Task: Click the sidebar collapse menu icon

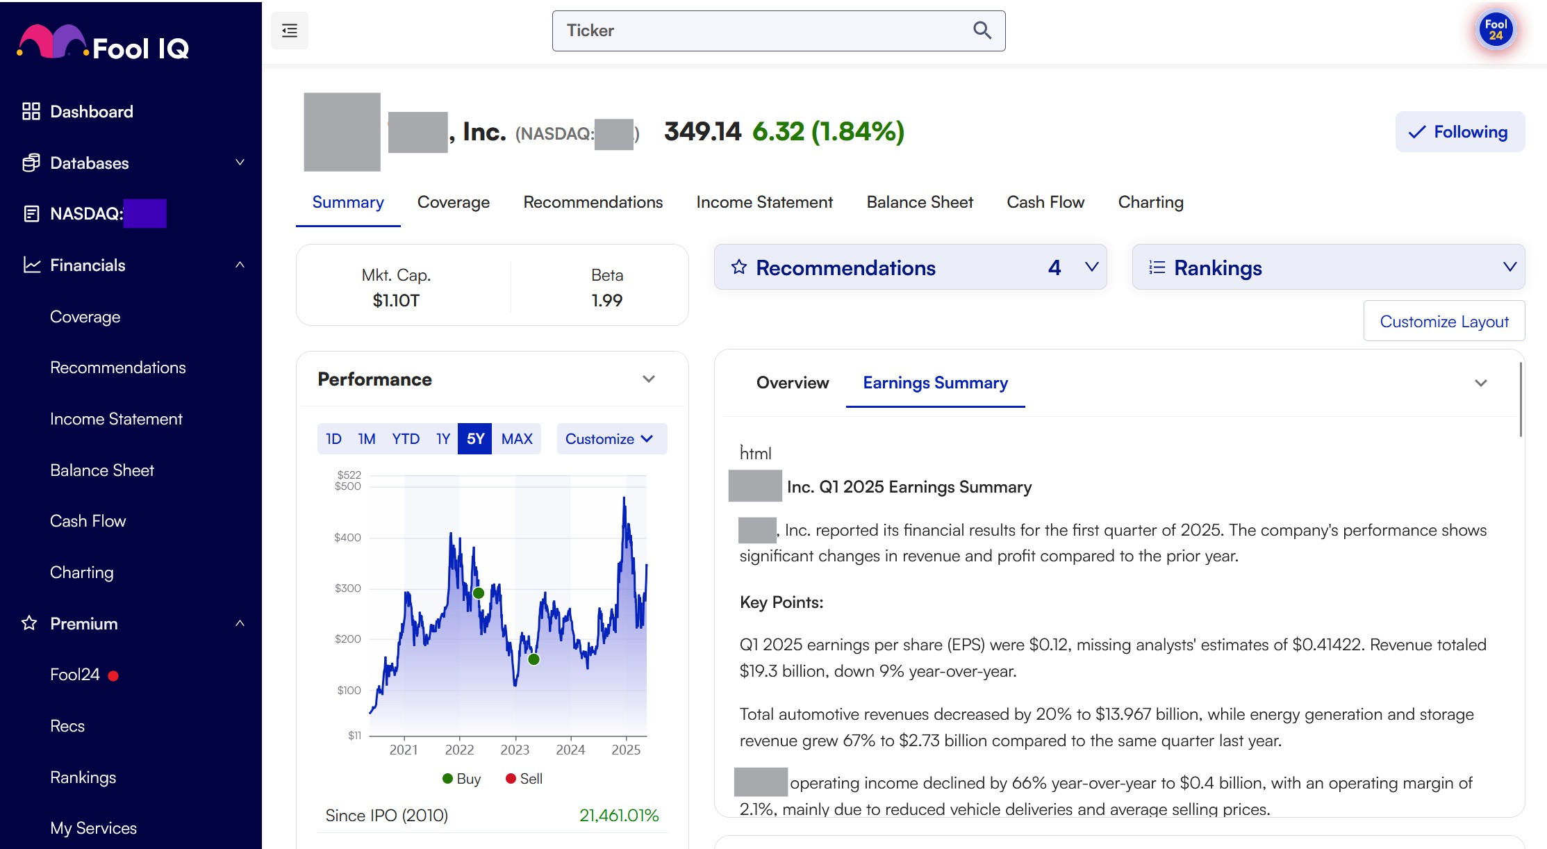Action: (289, 31)
